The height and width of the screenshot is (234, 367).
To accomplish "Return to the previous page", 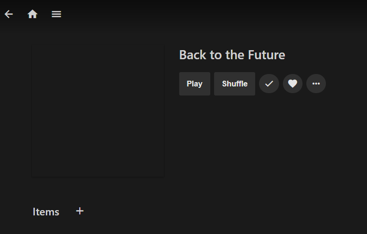I will point(9,14).
